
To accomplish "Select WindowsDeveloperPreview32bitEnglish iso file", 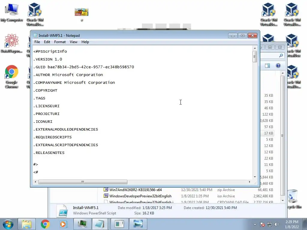I will click(x=140, y=196).
